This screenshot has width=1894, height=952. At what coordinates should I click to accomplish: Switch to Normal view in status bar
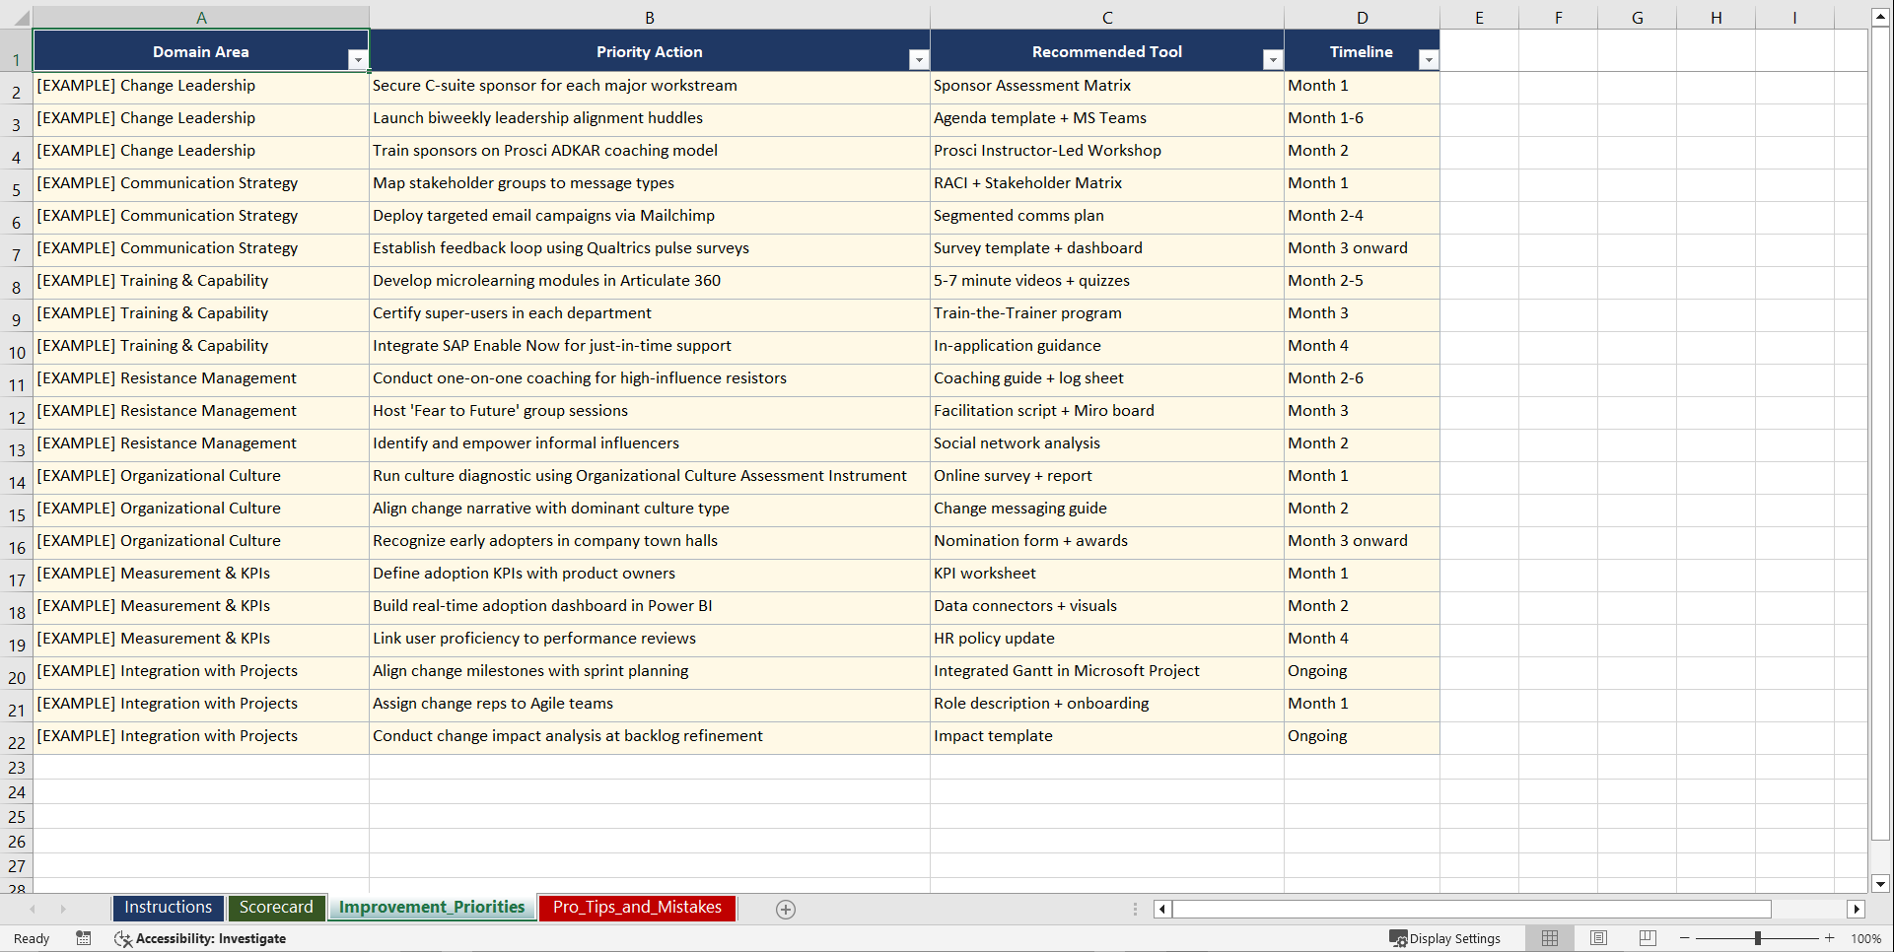pos(1550,938)
